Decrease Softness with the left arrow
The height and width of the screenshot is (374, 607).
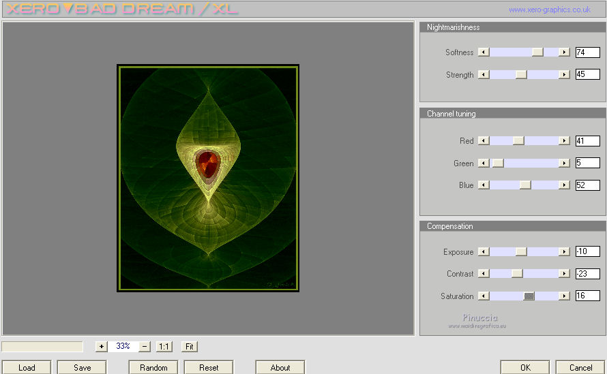(x=484, y=52)
